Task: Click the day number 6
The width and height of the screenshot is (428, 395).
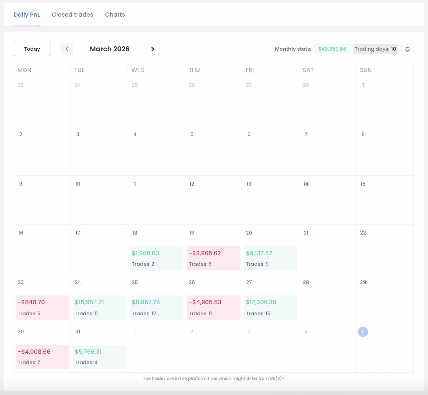Action: pyautogui.click(x=249, y=134)
